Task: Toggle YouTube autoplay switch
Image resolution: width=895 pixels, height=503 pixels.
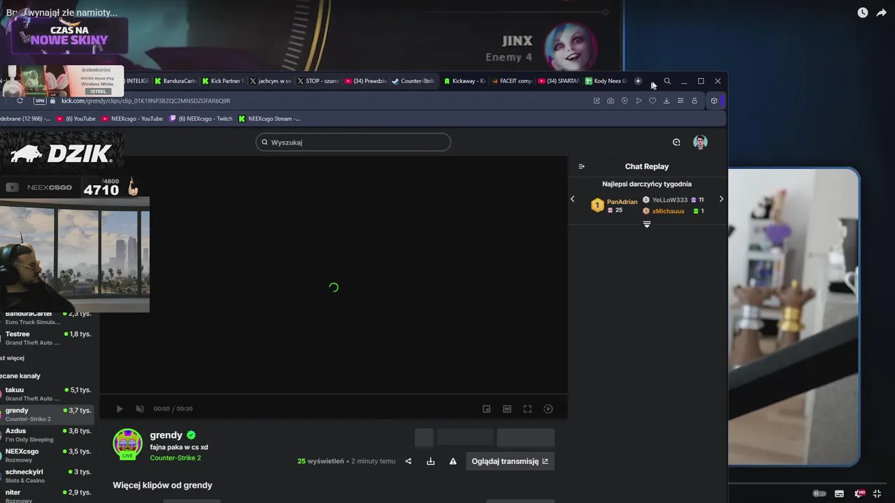Action: pos(819,494)
